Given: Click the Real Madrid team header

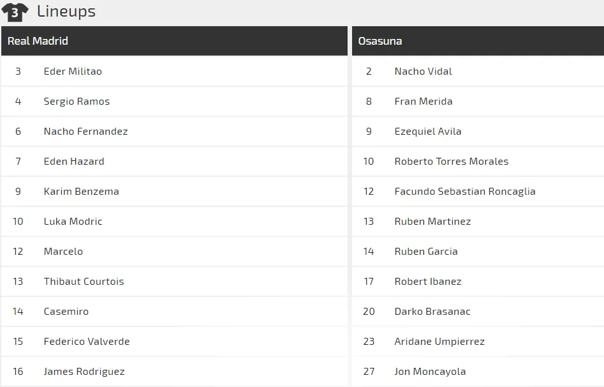Looking at the screenshot, I should tap(38, 41).
